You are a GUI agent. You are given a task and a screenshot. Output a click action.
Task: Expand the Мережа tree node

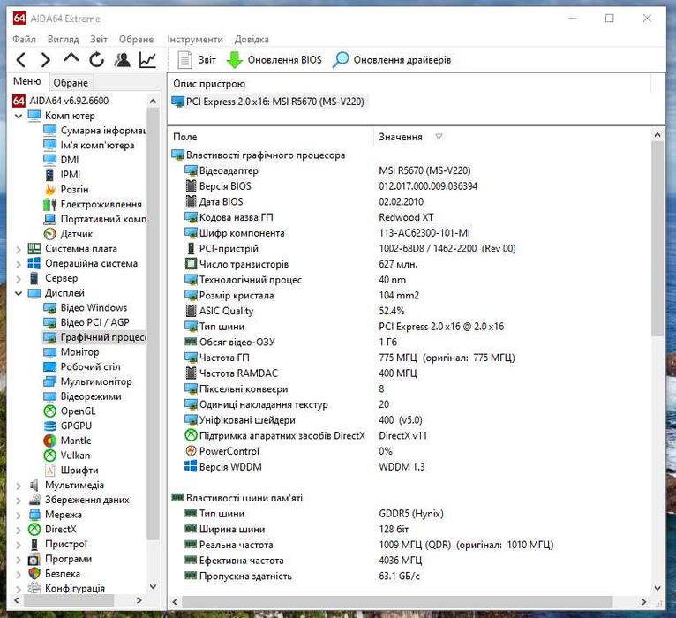(19, 515)
